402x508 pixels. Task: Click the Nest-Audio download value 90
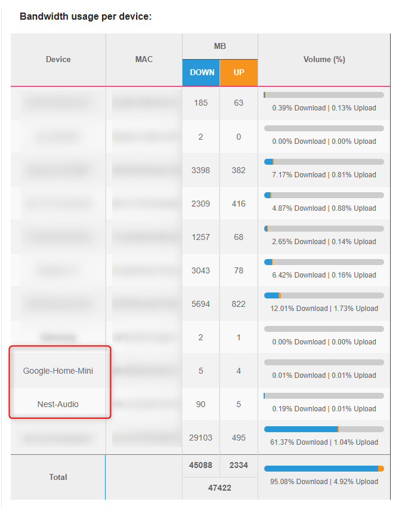(x=201, y=404)
